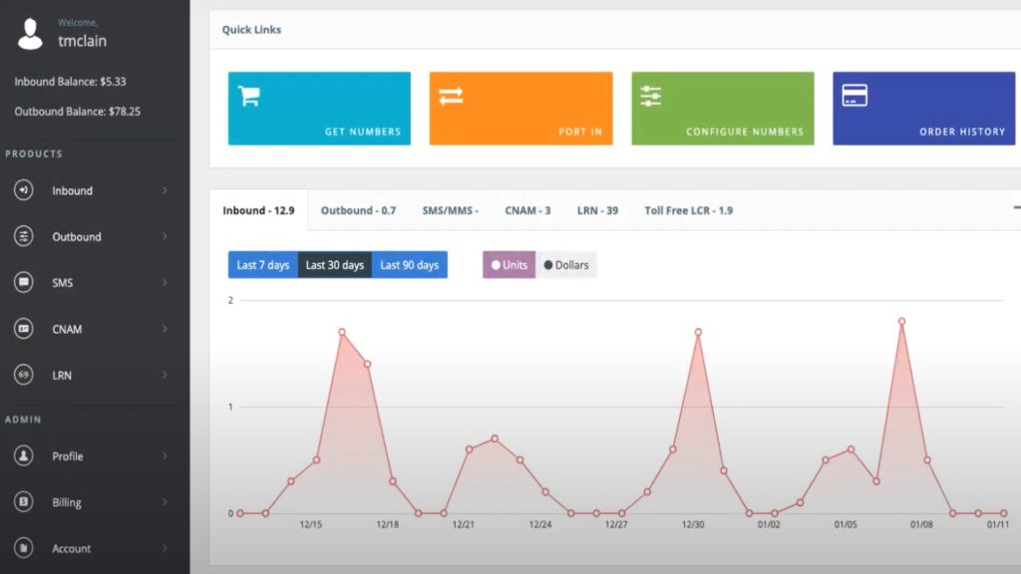
Task: Open Configure Numbers via sliders icon
Action: (650, 96)
